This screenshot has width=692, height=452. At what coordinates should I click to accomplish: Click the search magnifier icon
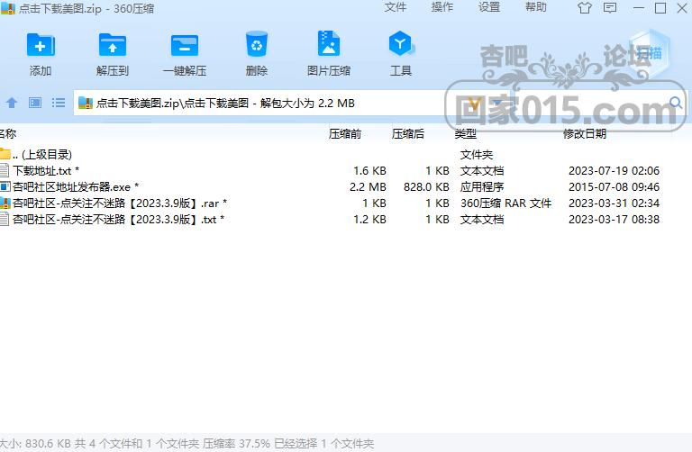[676, 104]
